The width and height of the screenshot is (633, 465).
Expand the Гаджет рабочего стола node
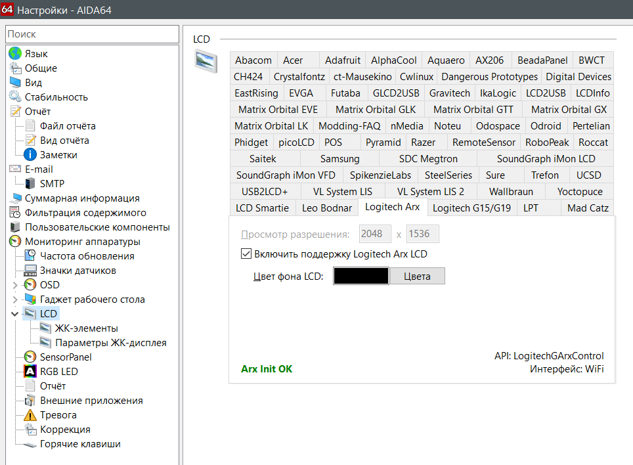tap(15, 299)
